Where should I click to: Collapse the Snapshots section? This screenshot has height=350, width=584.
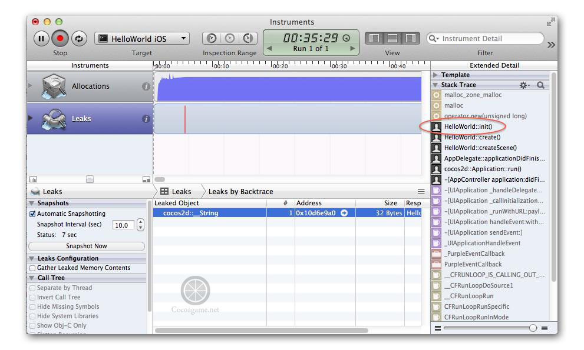32,204
